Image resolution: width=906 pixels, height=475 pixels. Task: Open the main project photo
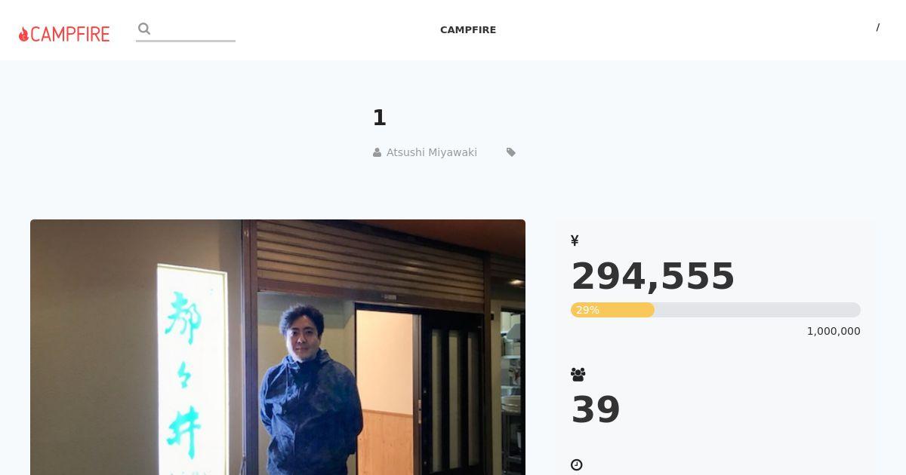click(278, 347)
